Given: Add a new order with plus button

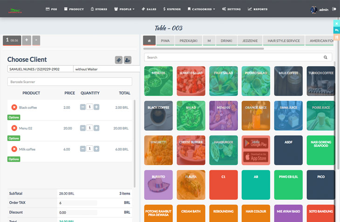Looking at the screenshot, I should [x=27, y=40].
